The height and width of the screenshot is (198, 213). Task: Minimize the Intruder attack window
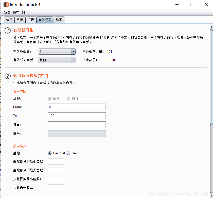point(177,5)
